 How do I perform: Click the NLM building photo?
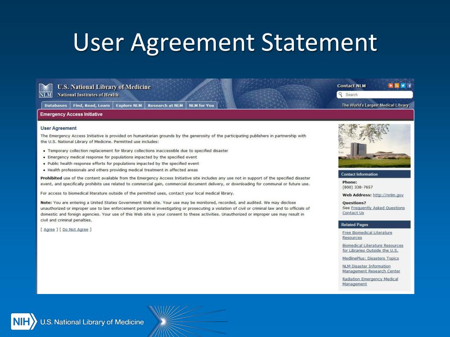click(374, 146)
